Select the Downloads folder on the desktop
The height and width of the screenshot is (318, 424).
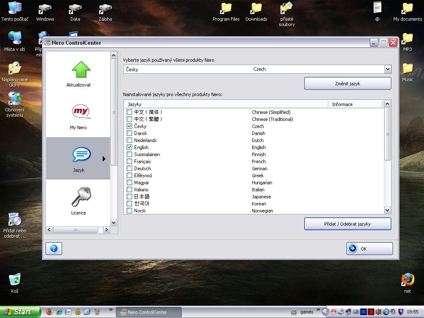pos(256,12)
